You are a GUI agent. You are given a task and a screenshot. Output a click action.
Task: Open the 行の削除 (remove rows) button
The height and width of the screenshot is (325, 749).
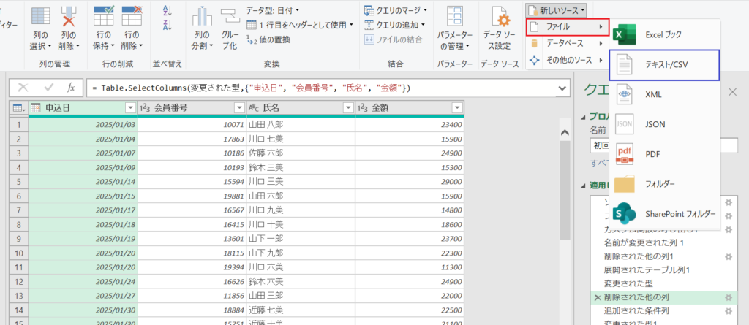coord(132,28)
